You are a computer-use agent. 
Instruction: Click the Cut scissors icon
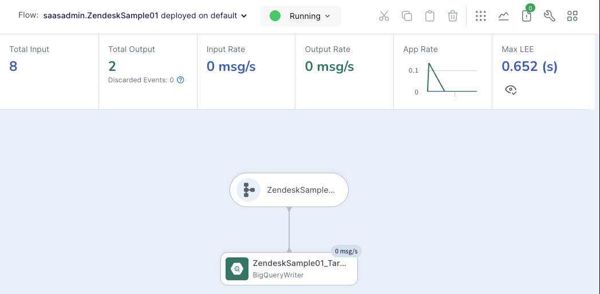point(384,16)
